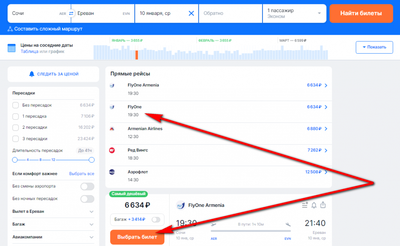Open FlyOne 6 634 ₽ arrow chevron

(x=326, y=107)
